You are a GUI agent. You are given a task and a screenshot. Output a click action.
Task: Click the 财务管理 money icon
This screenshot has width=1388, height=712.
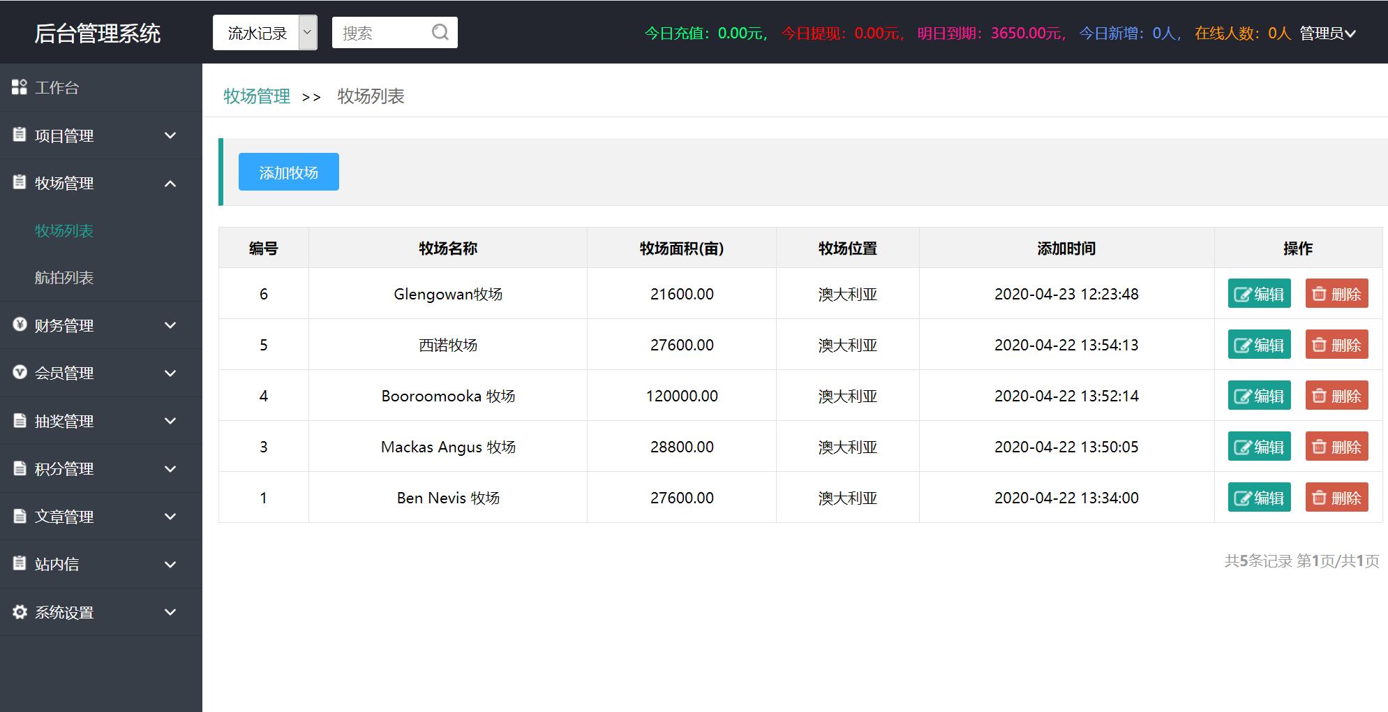(19, 325)
